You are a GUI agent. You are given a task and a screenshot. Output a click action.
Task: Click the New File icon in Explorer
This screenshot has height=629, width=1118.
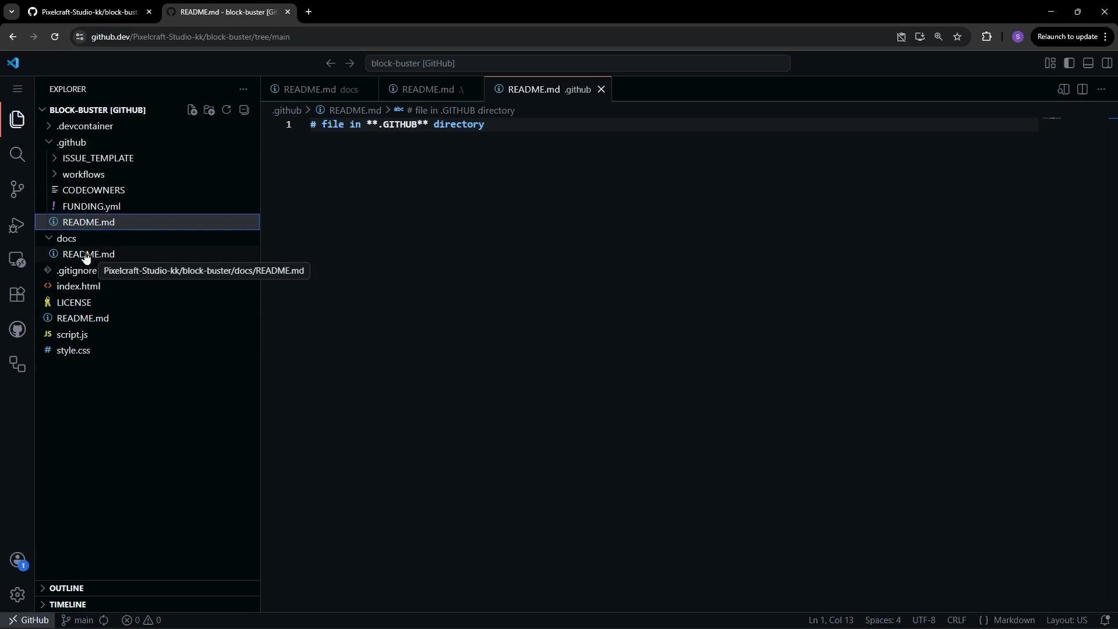pos(192,110)
